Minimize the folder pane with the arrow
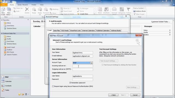Image resolution: width=175 pixels, height=98 pixels. (x=28, y=20)
